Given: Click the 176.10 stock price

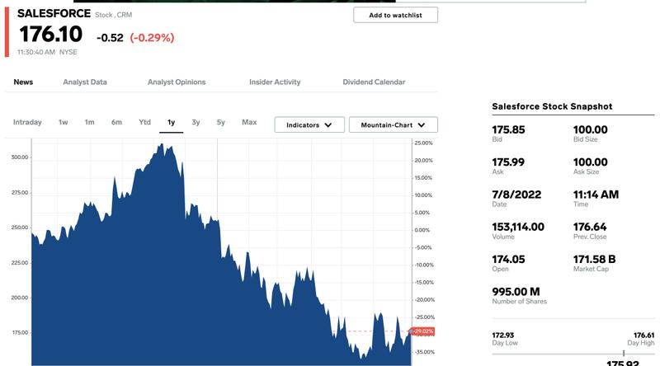Looking at the screenshot, I should click(x=50, y=34).
